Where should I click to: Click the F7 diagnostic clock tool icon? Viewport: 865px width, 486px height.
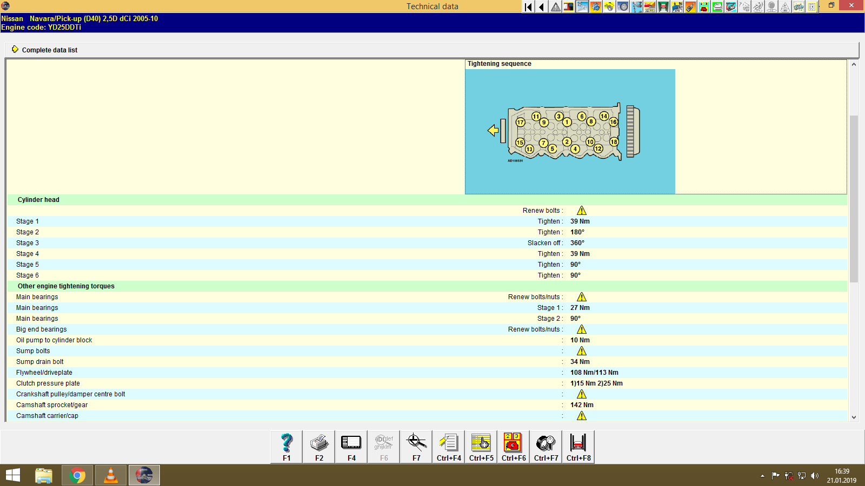coord(416,446)
